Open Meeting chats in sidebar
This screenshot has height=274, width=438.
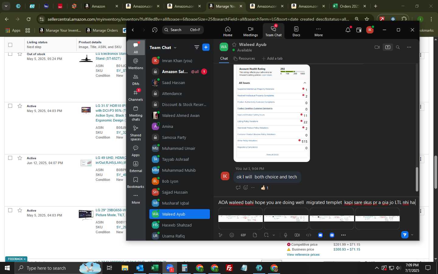(136, 113)
